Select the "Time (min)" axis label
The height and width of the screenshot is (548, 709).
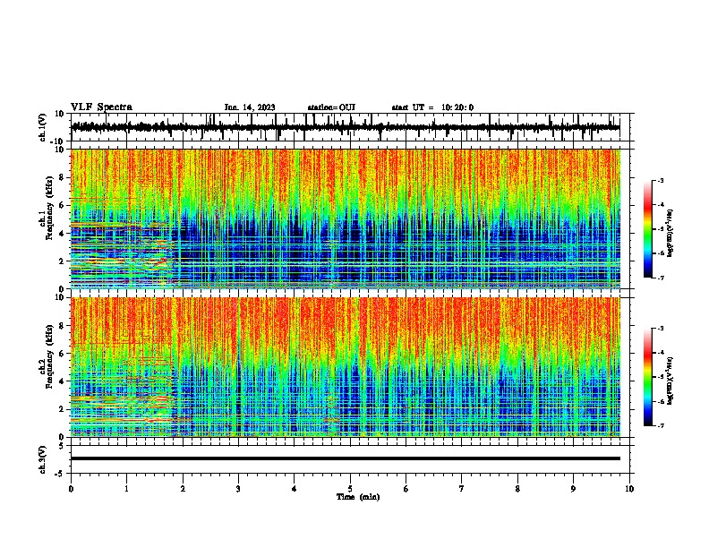358,497
